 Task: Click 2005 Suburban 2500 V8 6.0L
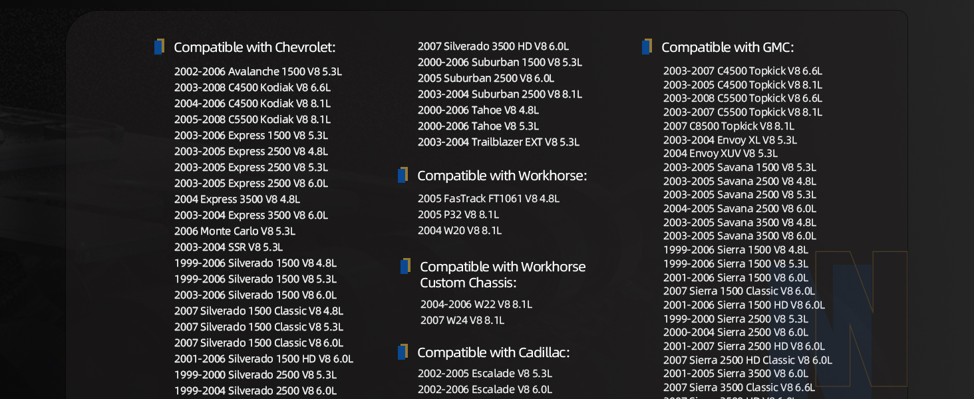pos(486,78)
